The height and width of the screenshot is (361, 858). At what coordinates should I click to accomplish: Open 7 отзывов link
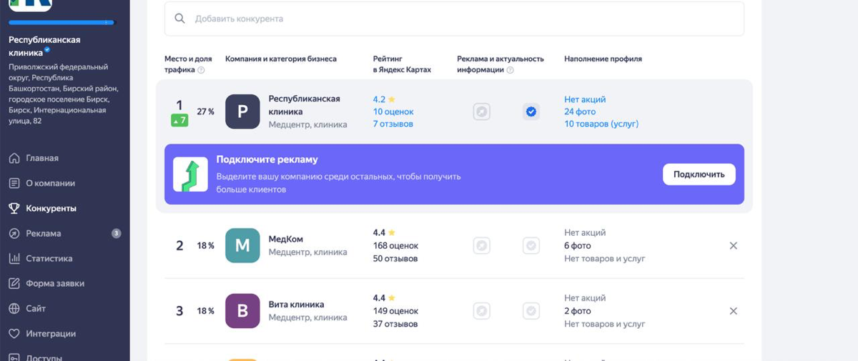[393, 124]
